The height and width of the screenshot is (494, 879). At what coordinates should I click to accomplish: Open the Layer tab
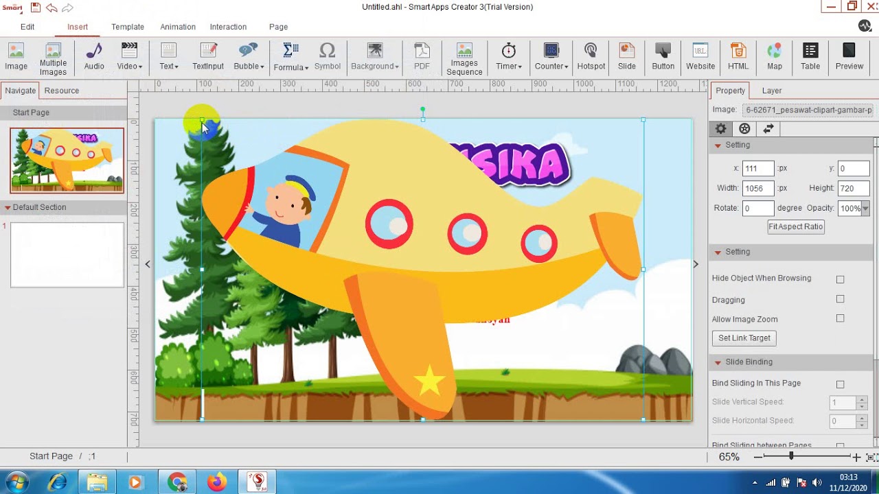coord(772,91)
